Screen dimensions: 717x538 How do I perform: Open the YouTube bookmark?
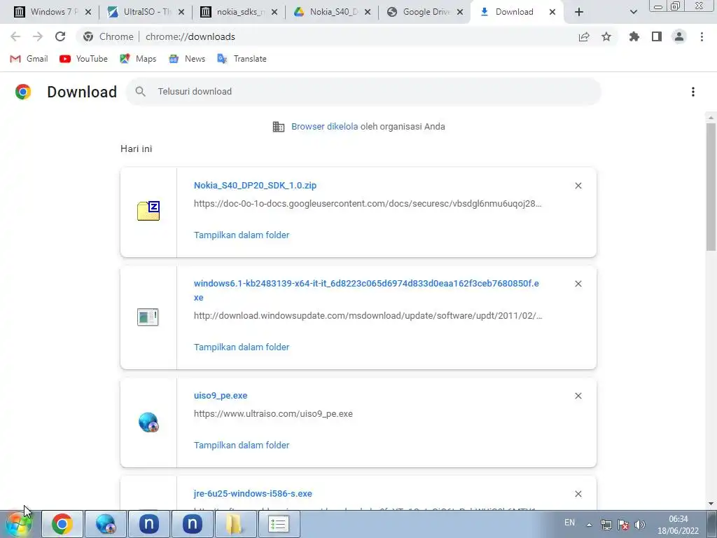[84, 59]
